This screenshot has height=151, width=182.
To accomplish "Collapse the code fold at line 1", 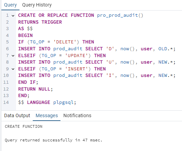I will (x=13, y=16).
